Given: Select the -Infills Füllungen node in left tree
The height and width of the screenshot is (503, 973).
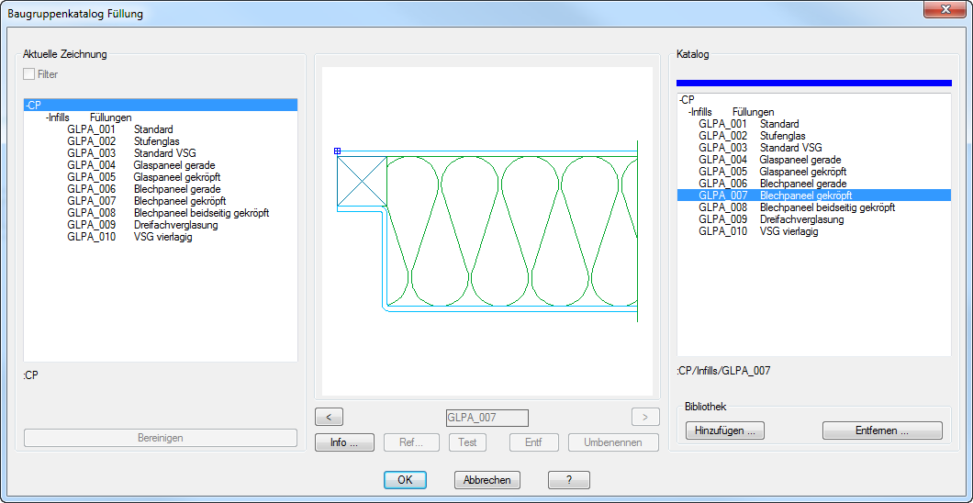Looking at the screenshot, I should (x=89, y=117).
